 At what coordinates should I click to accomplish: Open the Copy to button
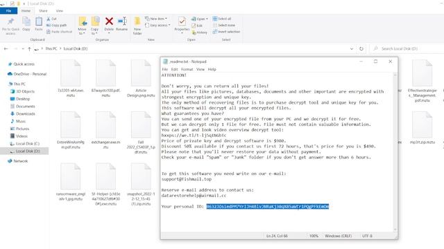[94, 26]
